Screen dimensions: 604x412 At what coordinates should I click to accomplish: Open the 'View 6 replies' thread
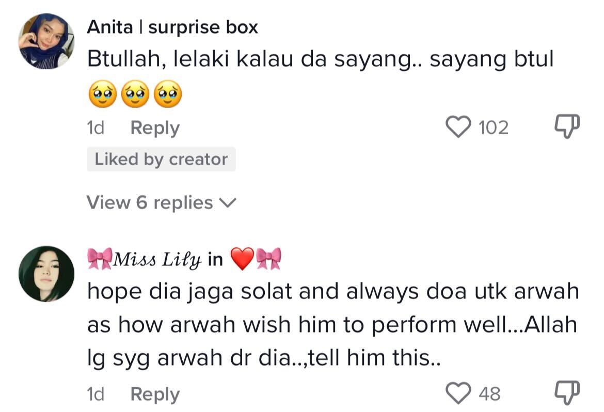click(150, 203)
